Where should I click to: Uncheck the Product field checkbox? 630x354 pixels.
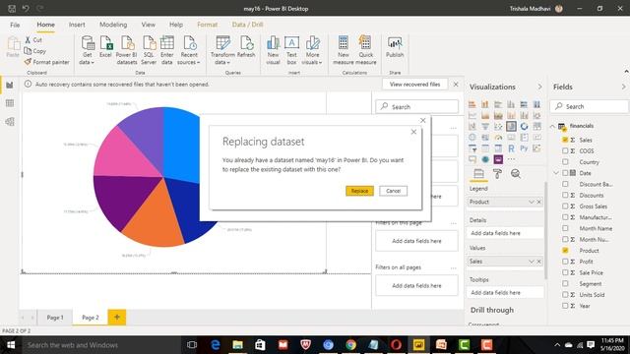pyautogui.click(x=565, y=251)
